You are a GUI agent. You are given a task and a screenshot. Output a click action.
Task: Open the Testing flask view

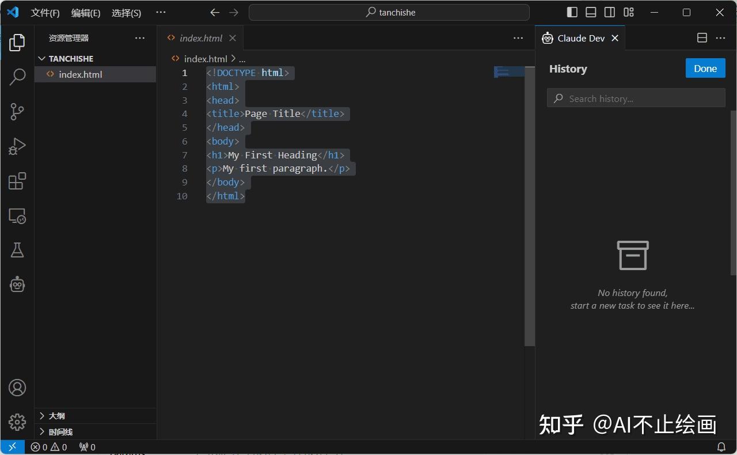tap(17, 250)
